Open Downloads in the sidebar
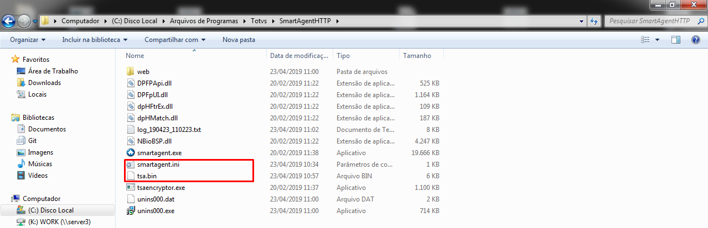 coord(39,82)
